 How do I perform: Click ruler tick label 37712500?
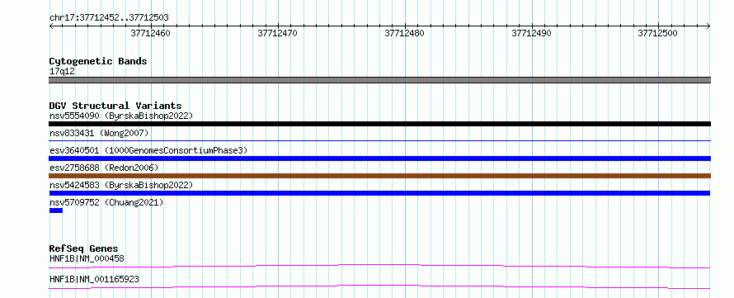657,33
